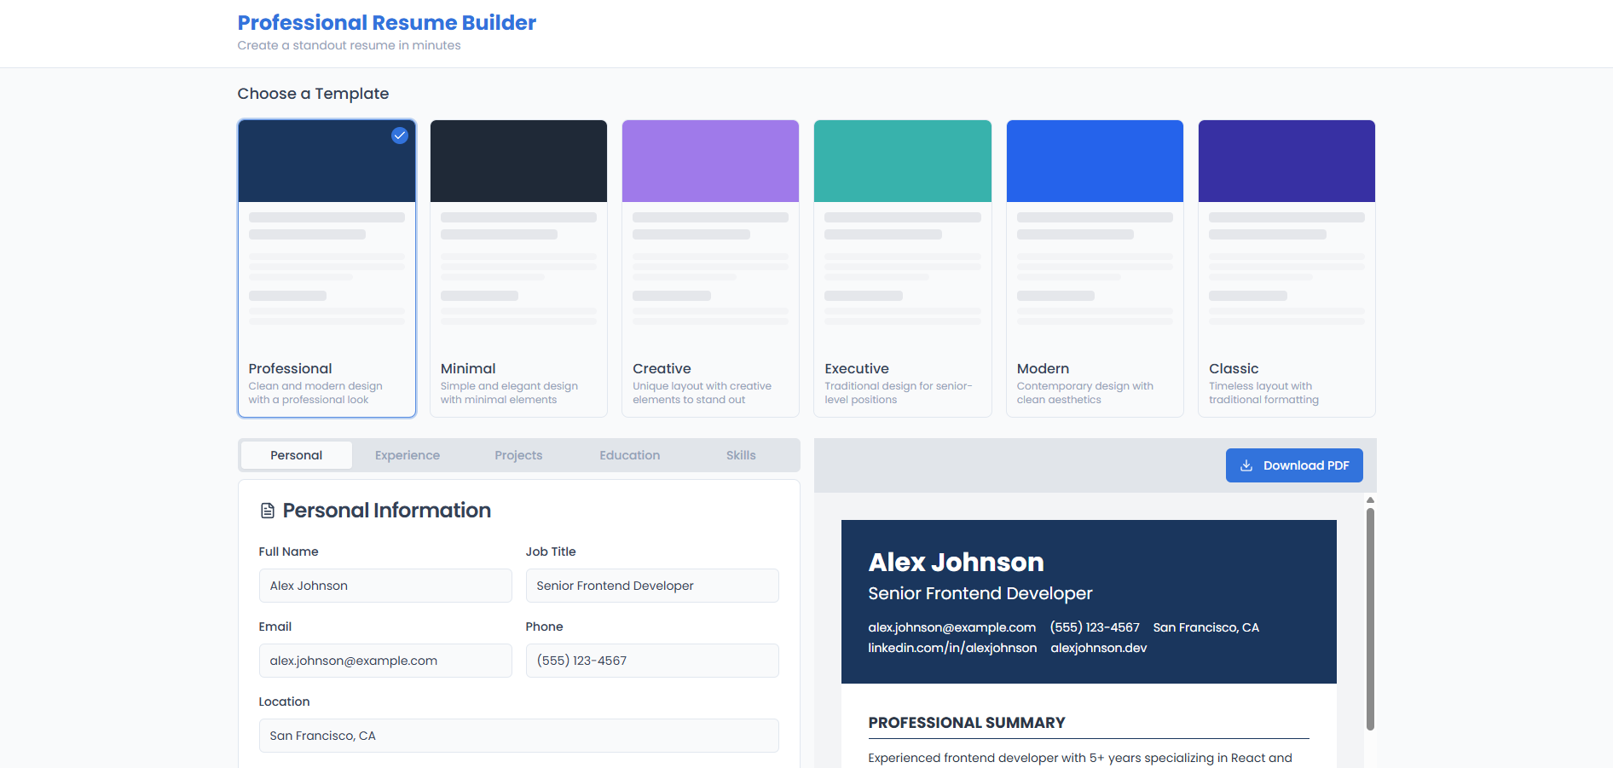Click the PROFESSIONAL SUMMARY heading in preview
The width and height of the screenshot is (1613, 768).
point(967,723)
